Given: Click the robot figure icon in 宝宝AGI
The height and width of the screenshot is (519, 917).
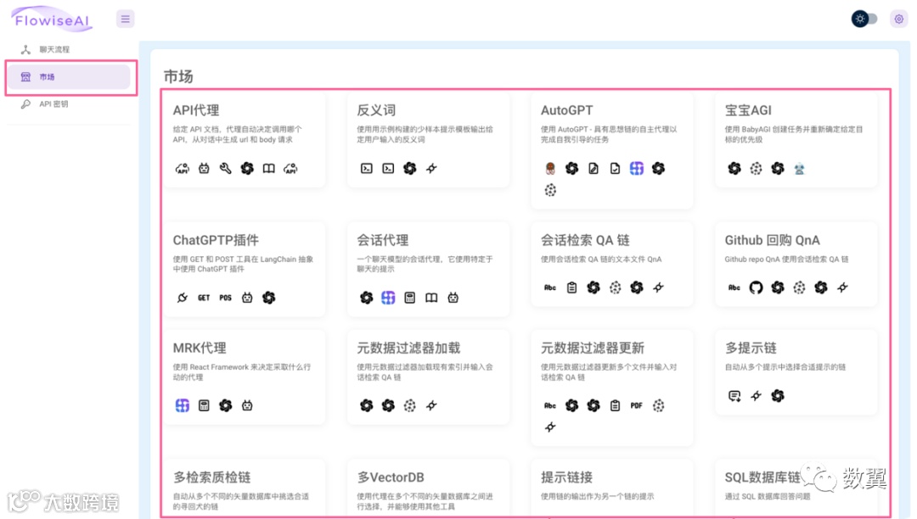Looking at the screenshot, I should pos(800,169).
